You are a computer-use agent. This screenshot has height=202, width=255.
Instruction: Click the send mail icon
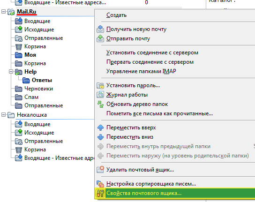[x=100, y=38]
